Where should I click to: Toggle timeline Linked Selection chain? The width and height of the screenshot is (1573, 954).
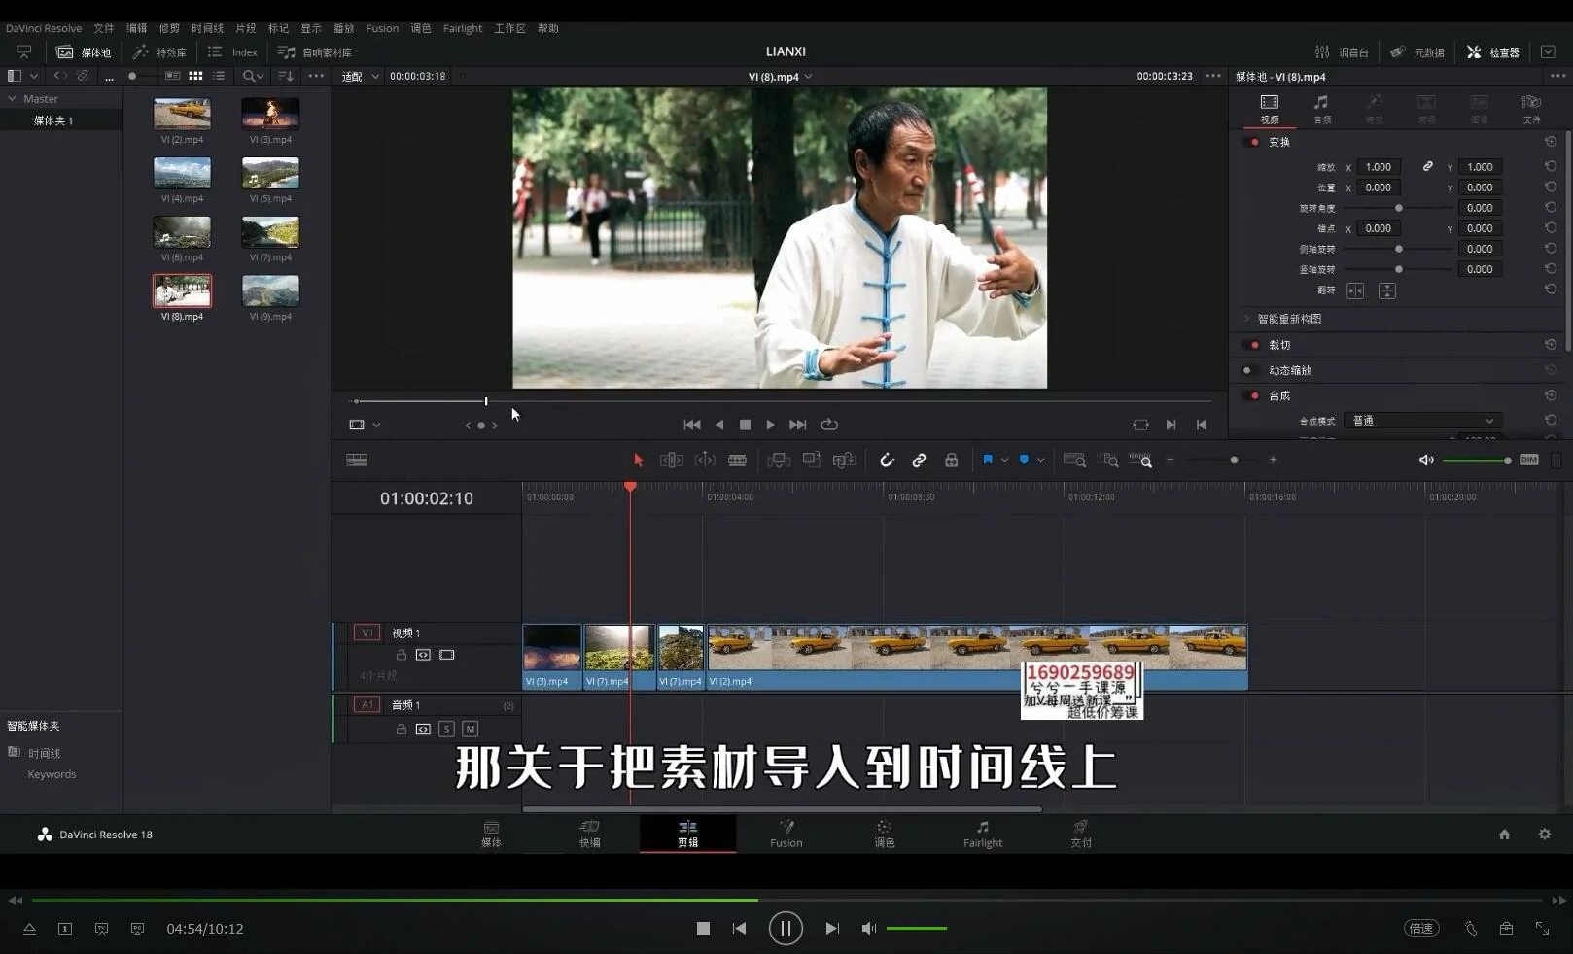pos(919,460)
